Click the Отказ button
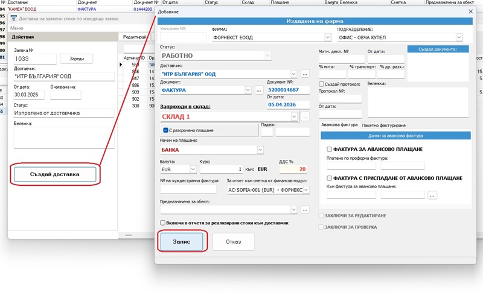The width and height of the screenshot is (483, 298). [x=233, y=242]
